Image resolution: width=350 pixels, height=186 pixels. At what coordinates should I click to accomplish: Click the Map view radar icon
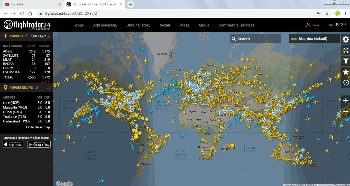tap(294, 39)
